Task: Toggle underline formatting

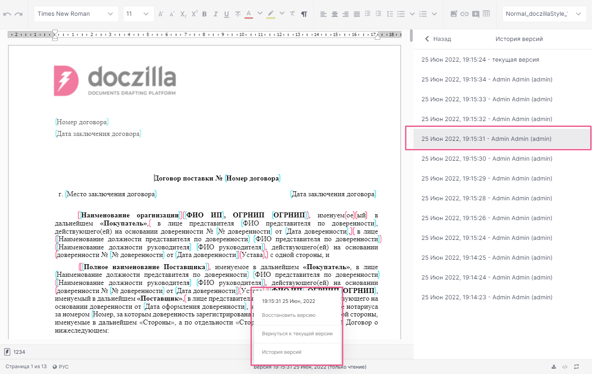Action: [x=226, y=14]
